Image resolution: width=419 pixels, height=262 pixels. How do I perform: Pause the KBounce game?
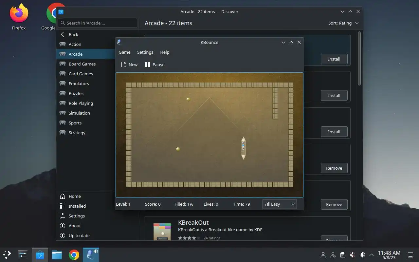155,65
